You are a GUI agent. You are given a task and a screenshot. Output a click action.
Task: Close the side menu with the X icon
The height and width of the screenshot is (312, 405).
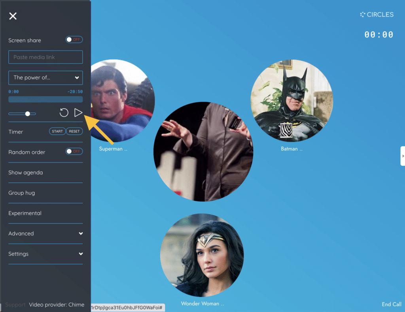13,16
